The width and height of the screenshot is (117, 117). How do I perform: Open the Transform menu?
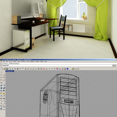coord(23,61)
